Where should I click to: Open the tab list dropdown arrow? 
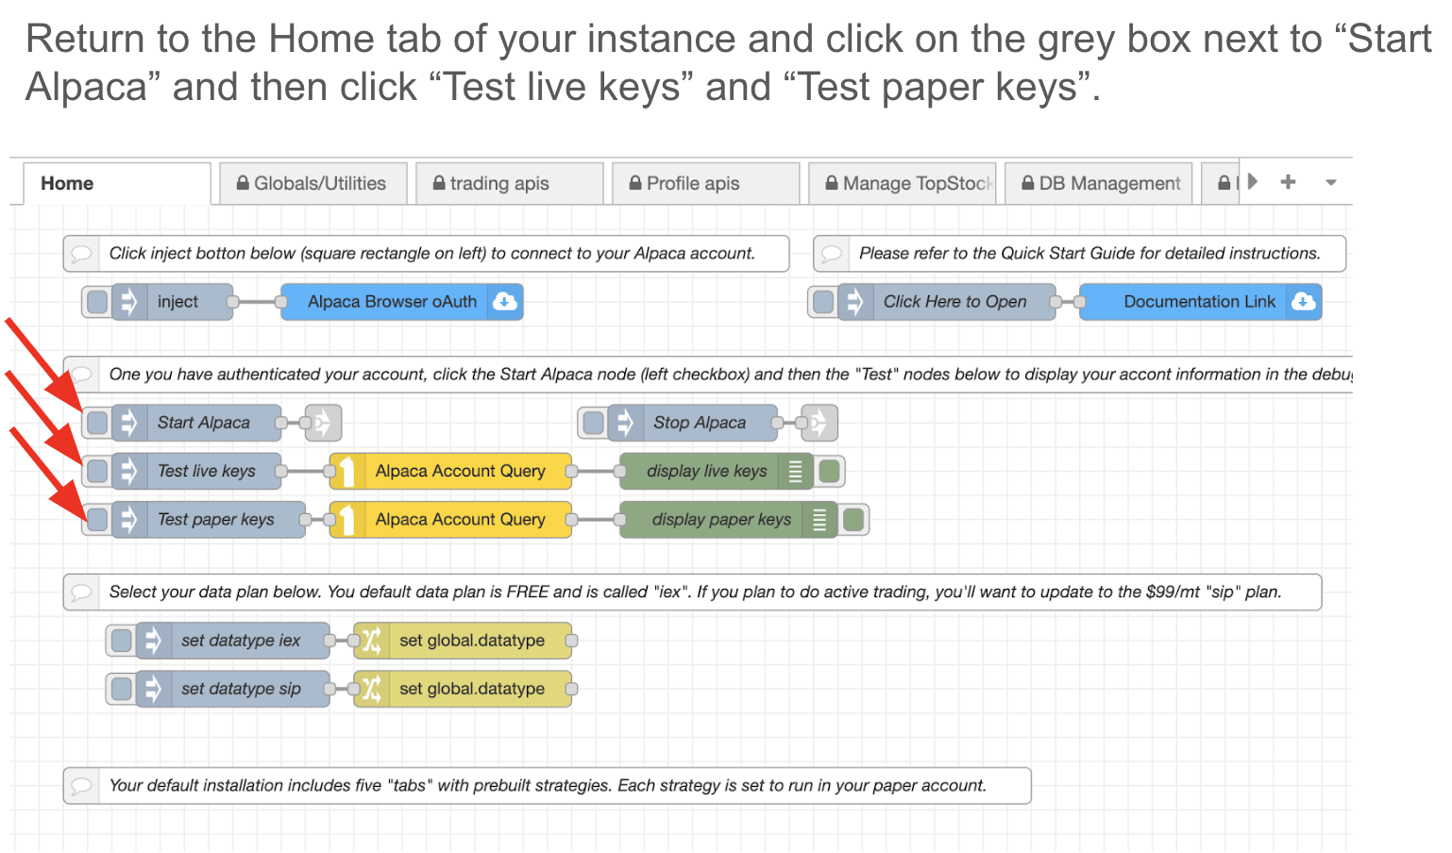click(x=1330, y=183)
